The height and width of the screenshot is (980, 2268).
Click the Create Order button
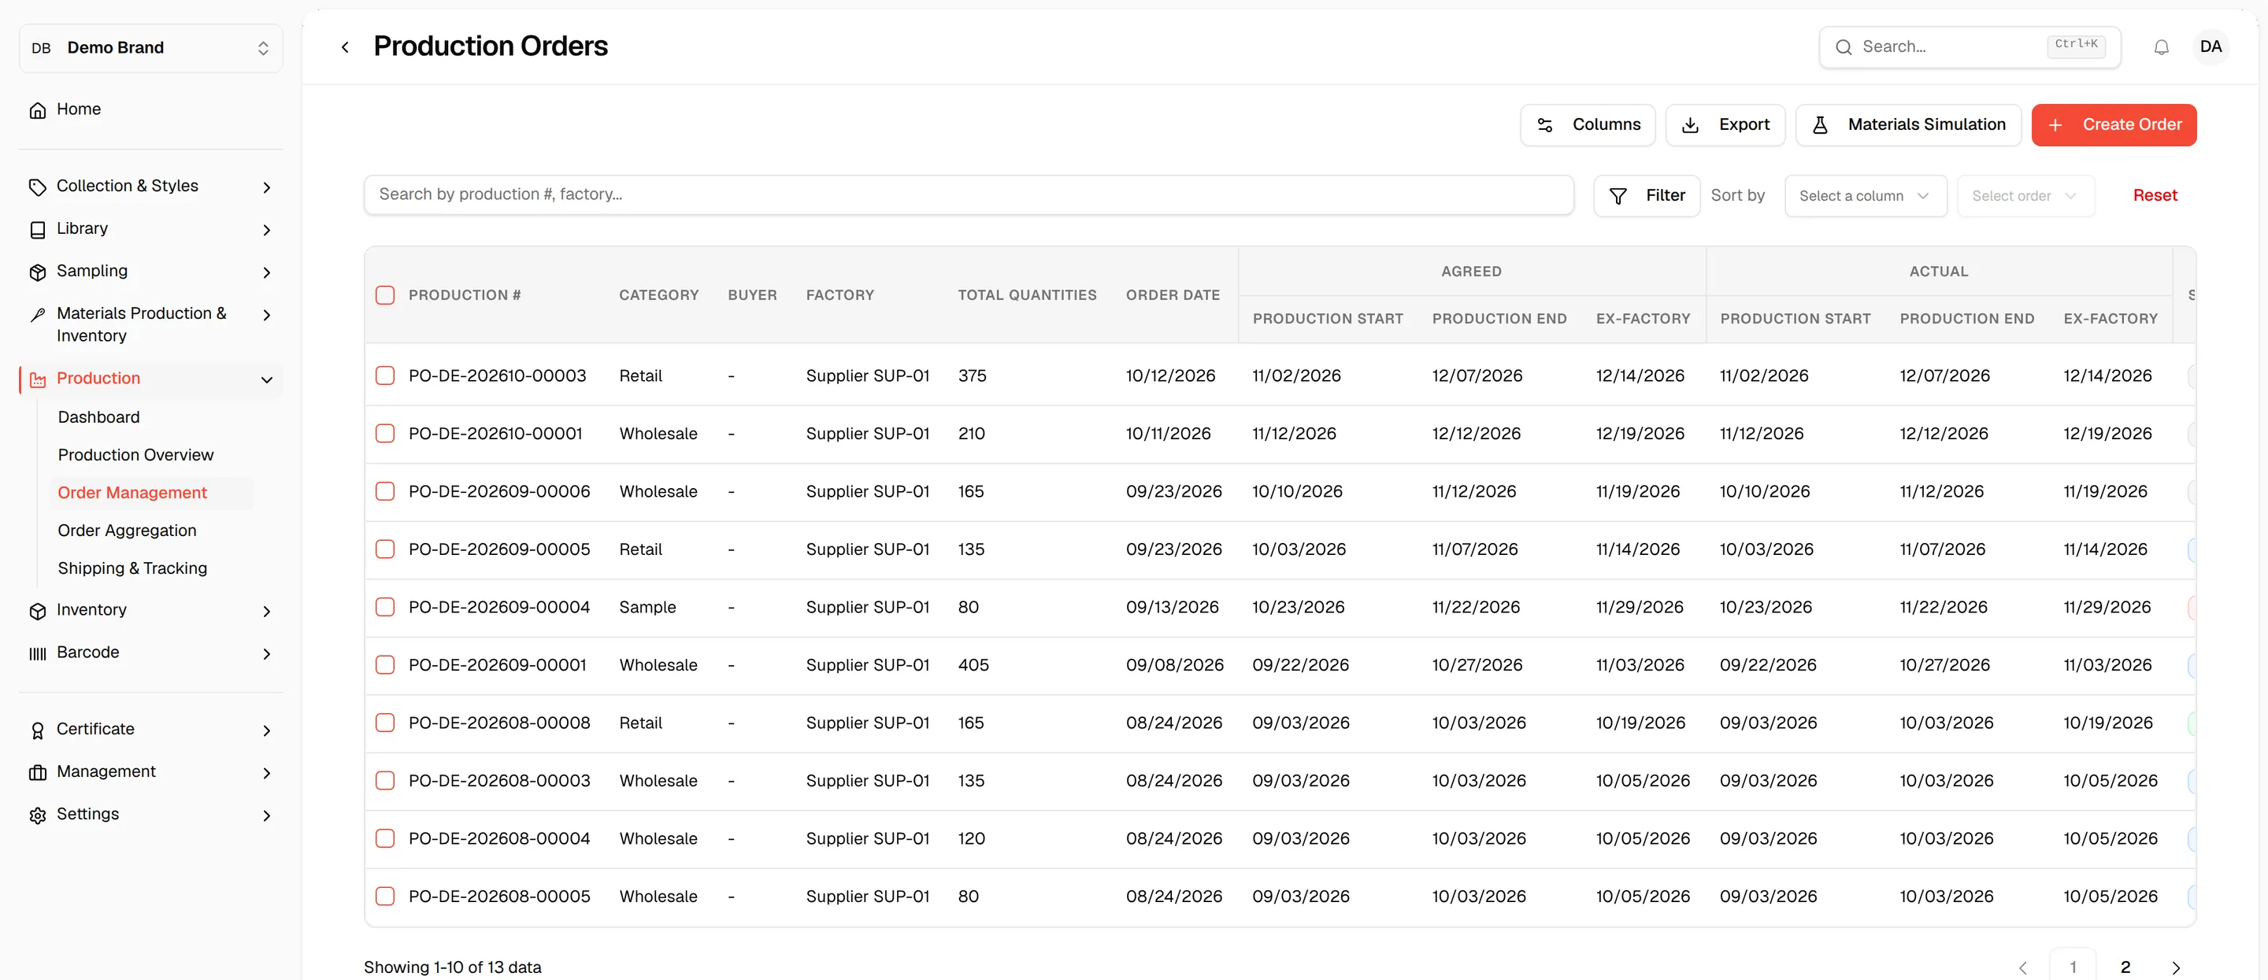pos(2113,125)
